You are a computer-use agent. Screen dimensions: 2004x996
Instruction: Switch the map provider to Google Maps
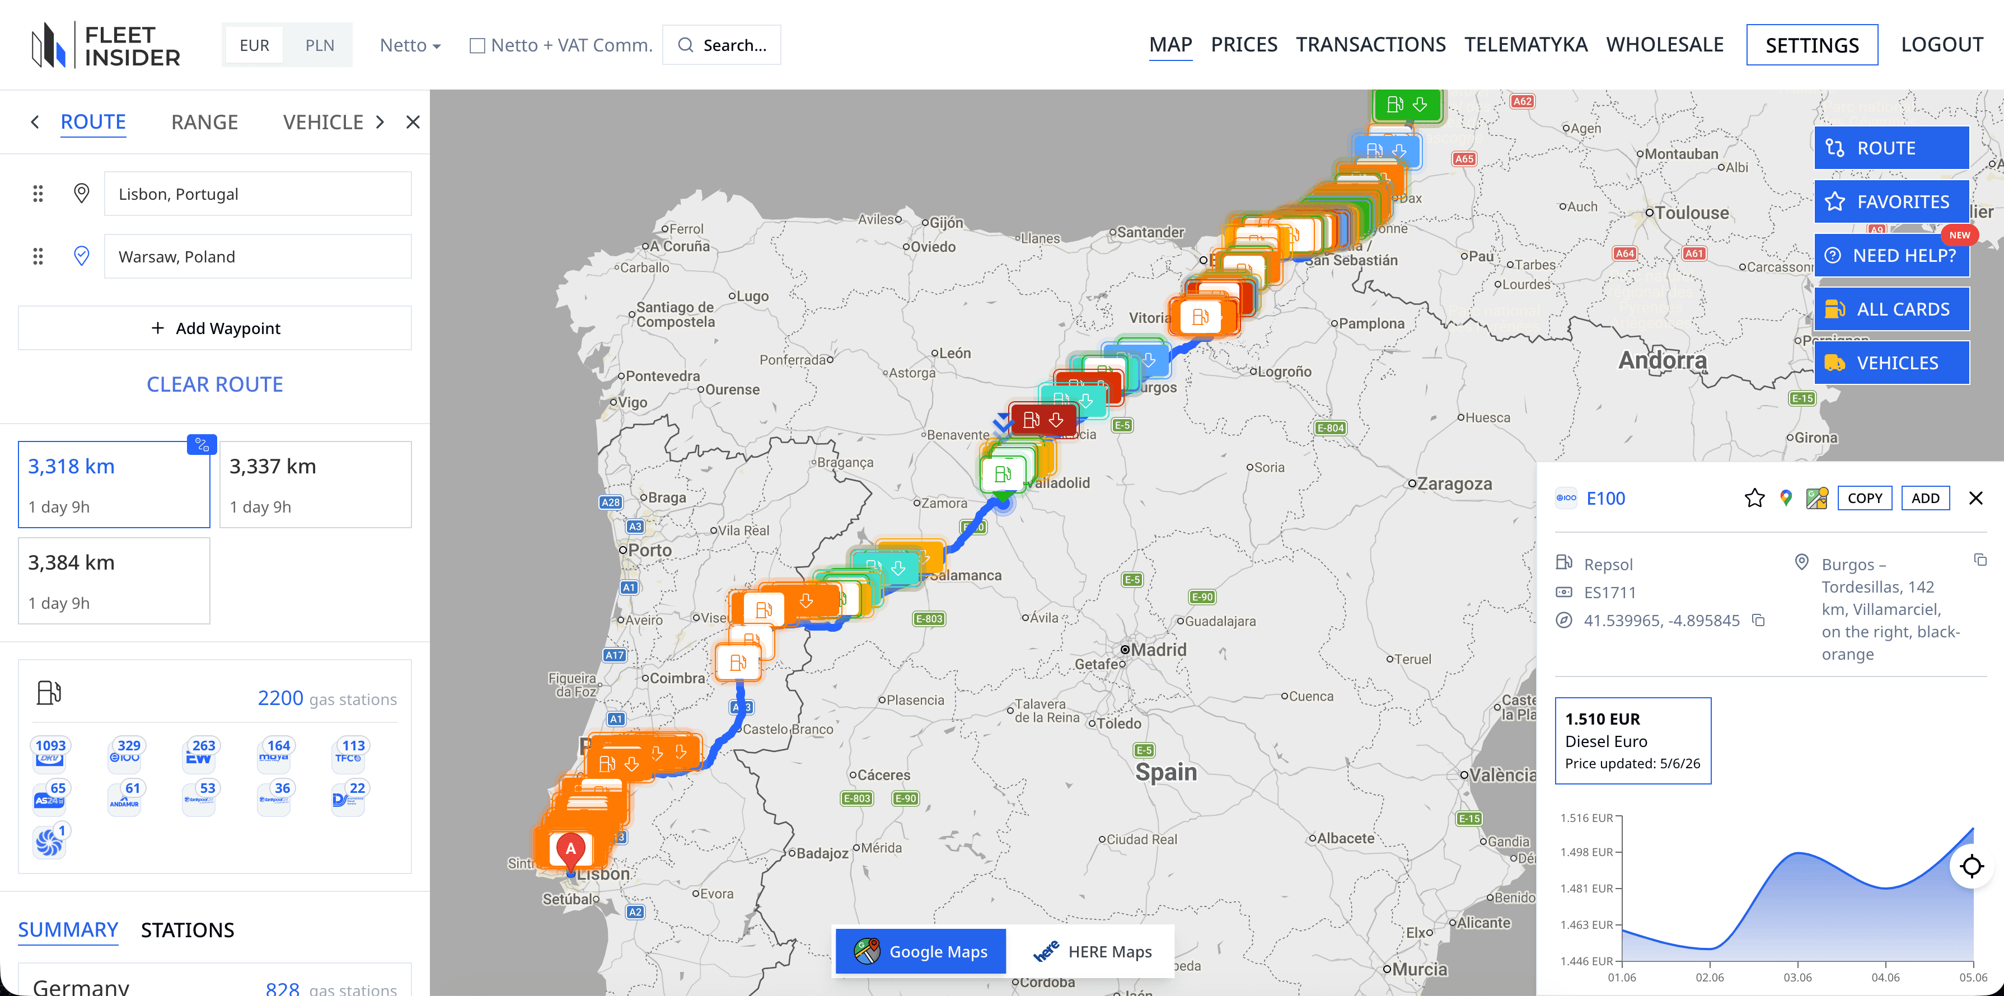[x=920, y=951]
